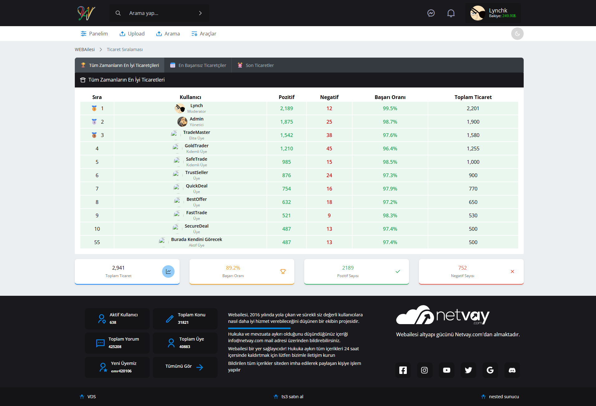The width and height of the screenshot is (596, 406).
Task: Click Admin's avatar image
Action: click(x=182, y=122)
